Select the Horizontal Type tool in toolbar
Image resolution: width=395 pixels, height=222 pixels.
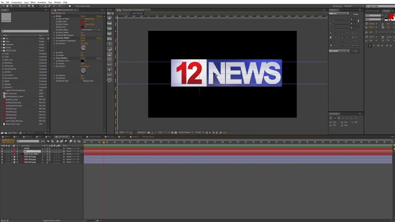(37, 6)
